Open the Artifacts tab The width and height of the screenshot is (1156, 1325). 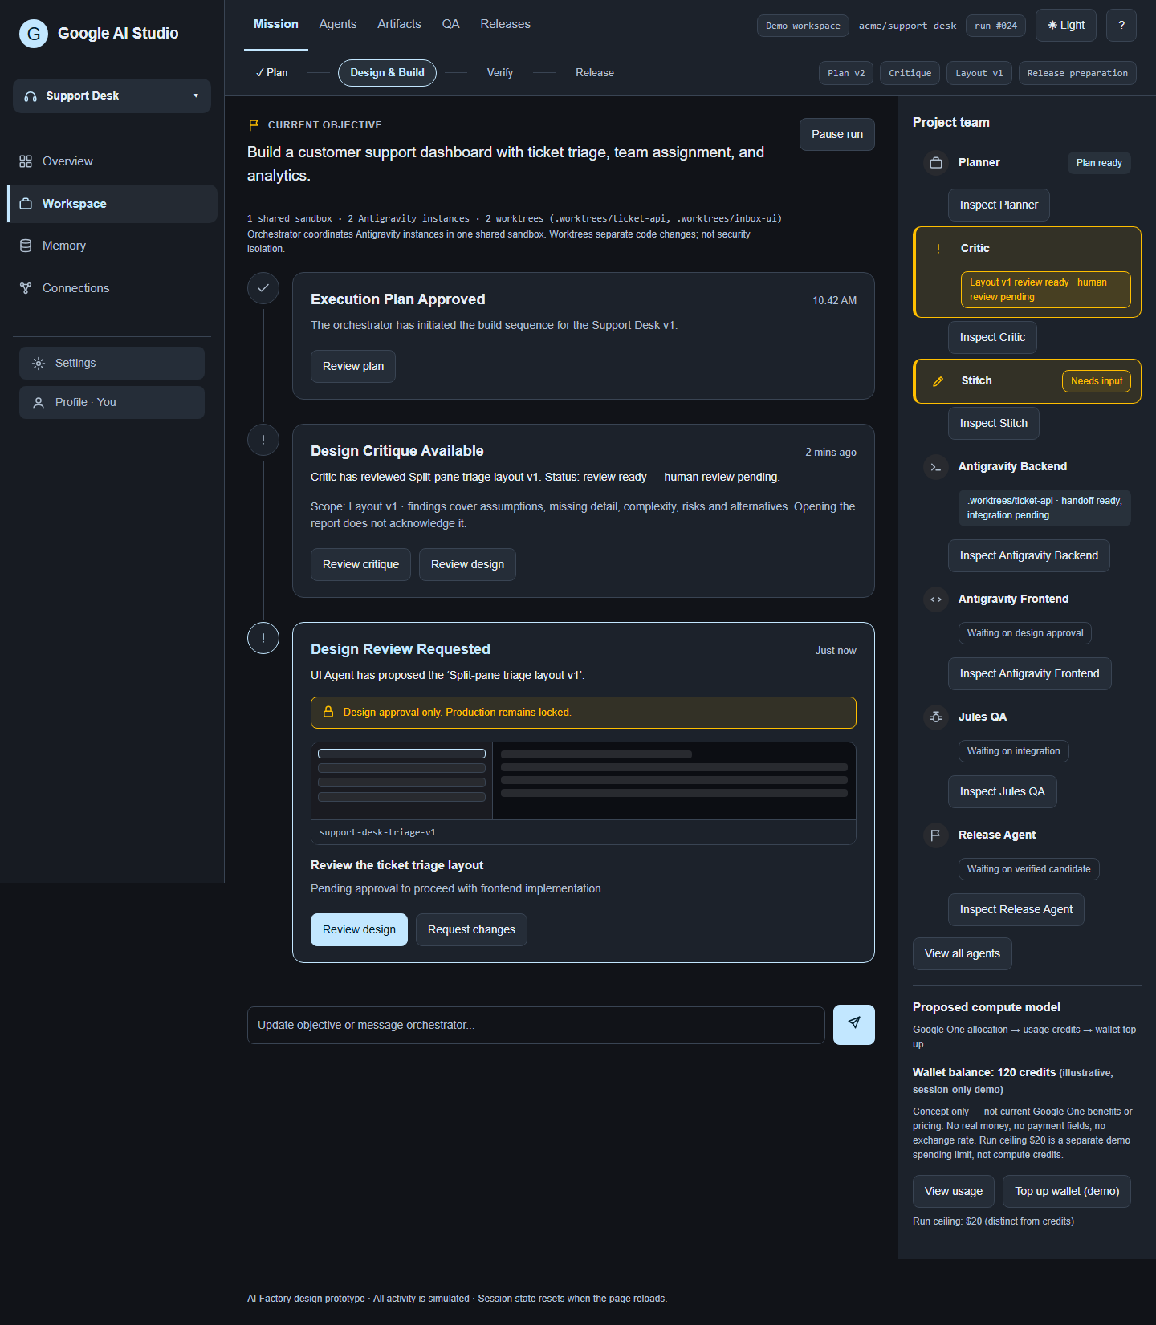coord(399,24)
